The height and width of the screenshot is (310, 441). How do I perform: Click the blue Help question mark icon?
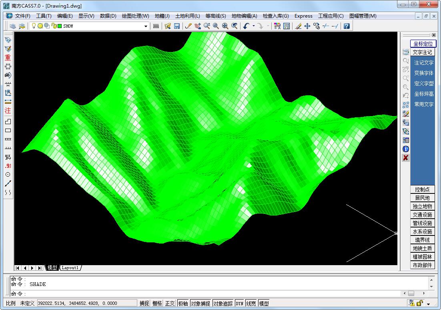347,26
